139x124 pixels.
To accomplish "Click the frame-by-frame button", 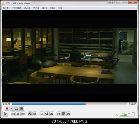I will (x=22, y=108).
